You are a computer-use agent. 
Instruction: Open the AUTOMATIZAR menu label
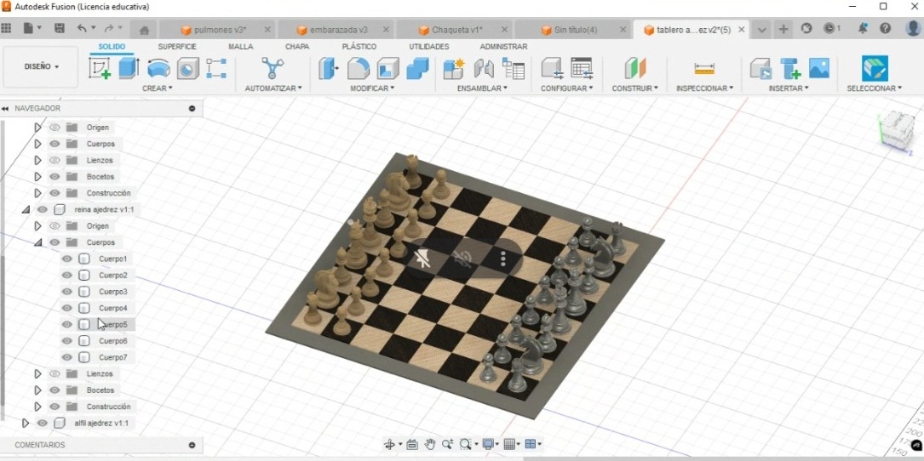(273, 88)
